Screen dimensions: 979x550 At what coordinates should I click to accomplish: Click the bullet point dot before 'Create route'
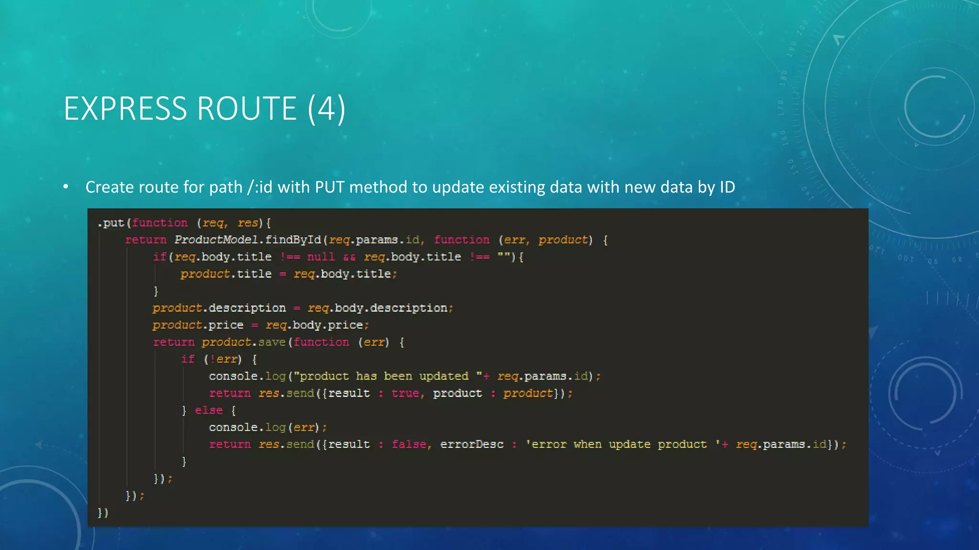(66, 187)
